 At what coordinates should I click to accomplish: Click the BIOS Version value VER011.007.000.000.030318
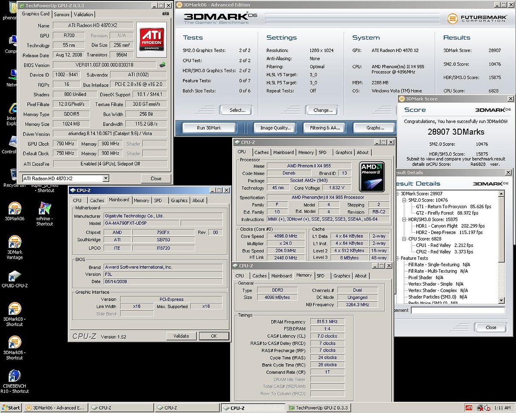[104, 65]
